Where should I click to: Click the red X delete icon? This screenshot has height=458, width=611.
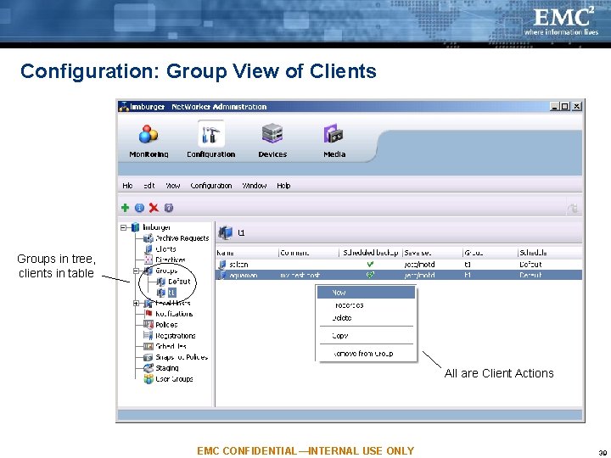154,208
